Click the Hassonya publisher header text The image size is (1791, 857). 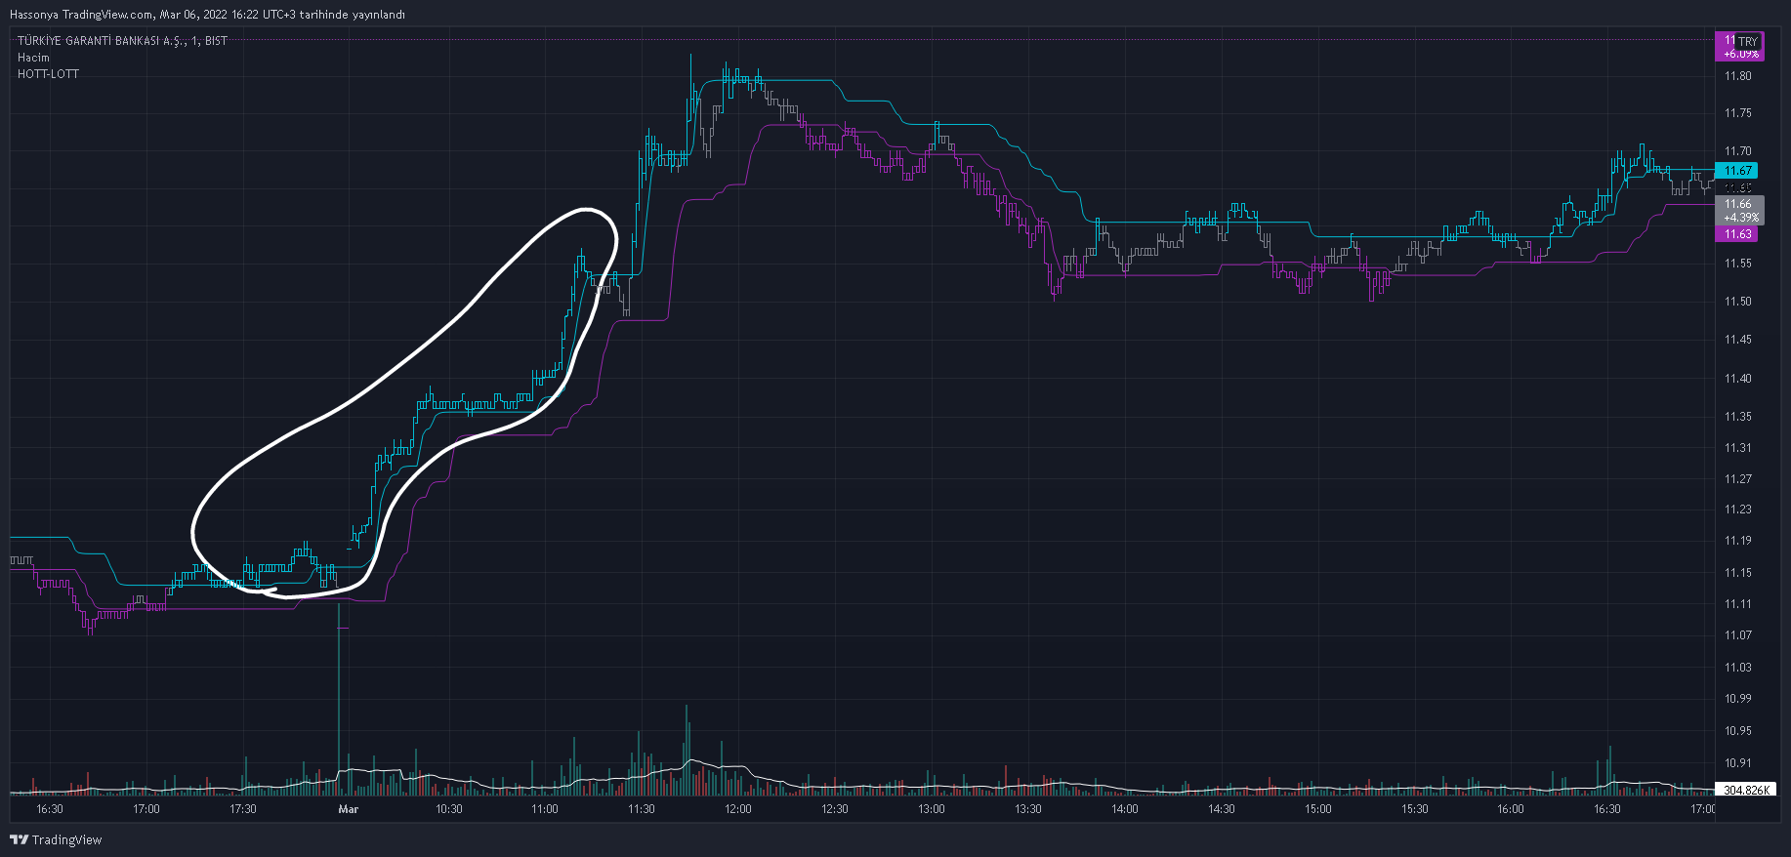[207, 15]
